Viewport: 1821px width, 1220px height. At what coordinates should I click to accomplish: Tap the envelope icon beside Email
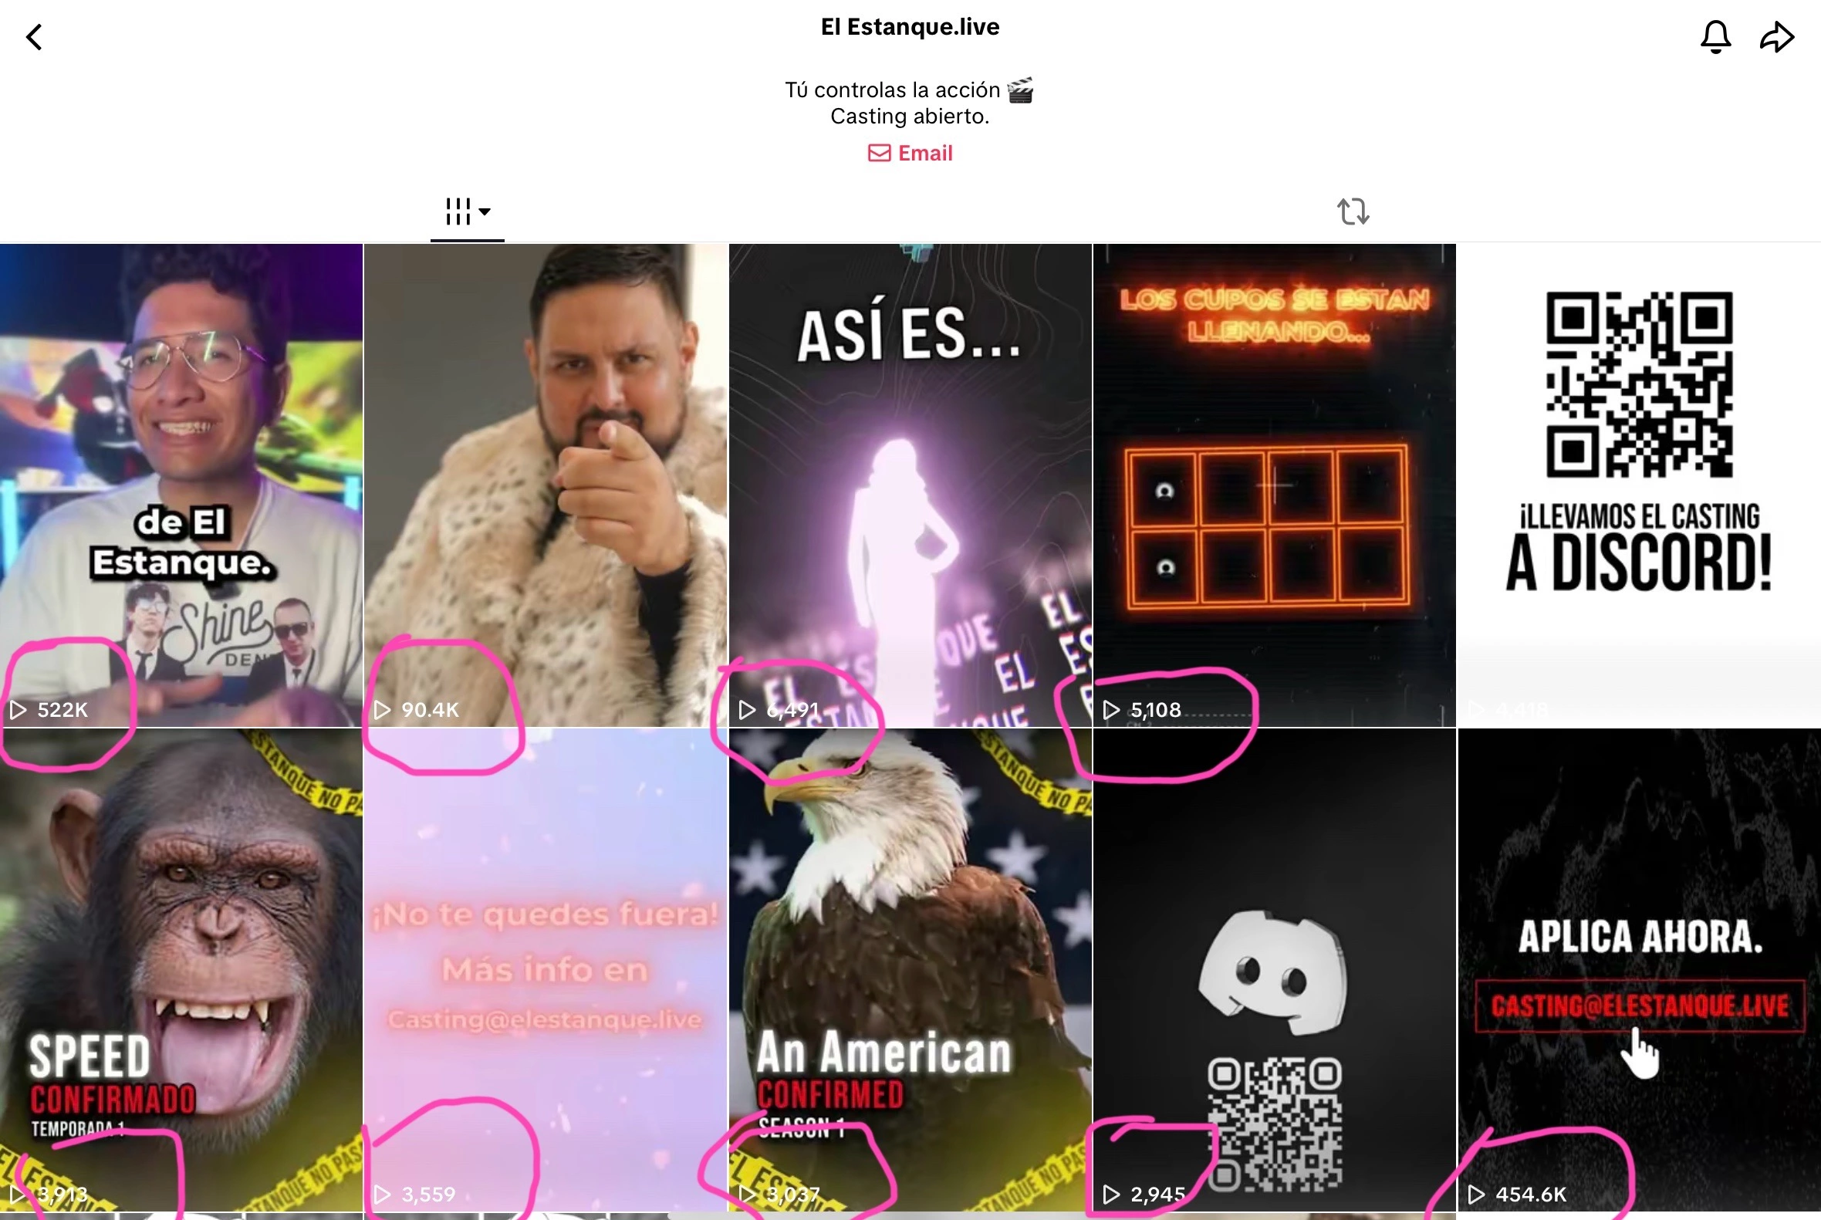click(x=880, y=154)
